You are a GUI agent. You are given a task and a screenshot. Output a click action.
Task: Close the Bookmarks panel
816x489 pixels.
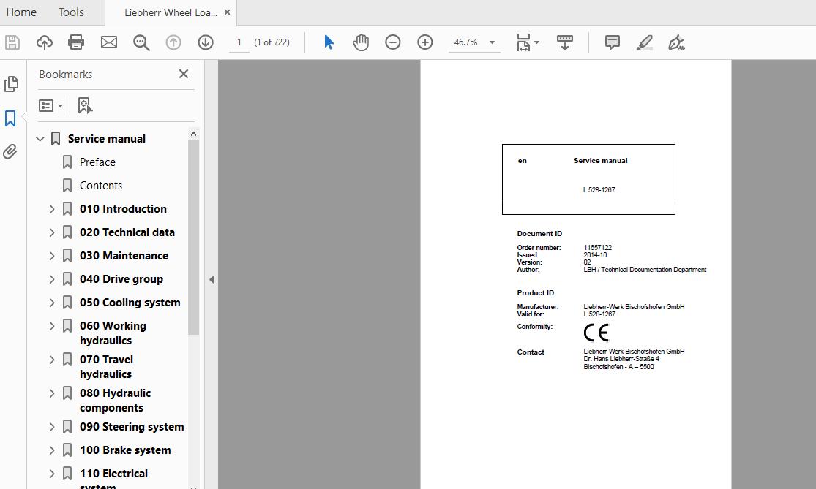184,74
